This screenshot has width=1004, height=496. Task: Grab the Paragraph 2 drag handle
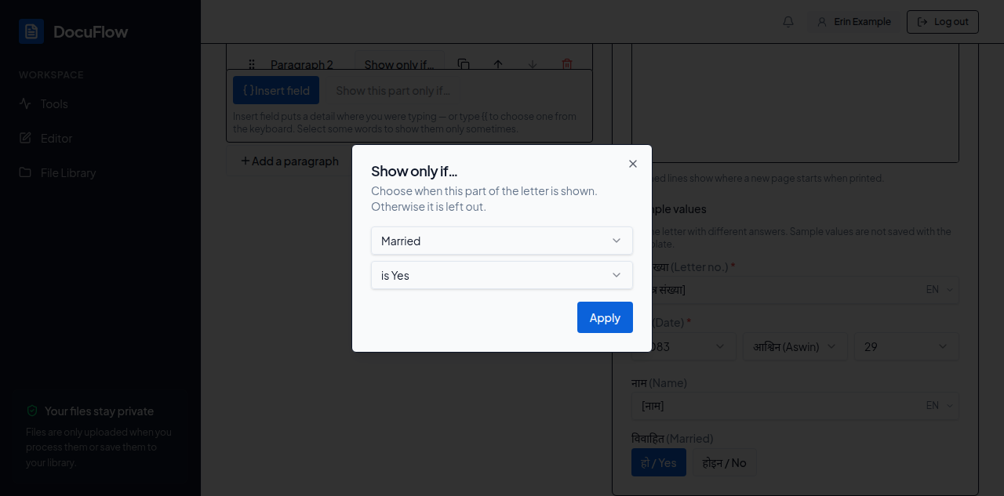click(252, 64)
